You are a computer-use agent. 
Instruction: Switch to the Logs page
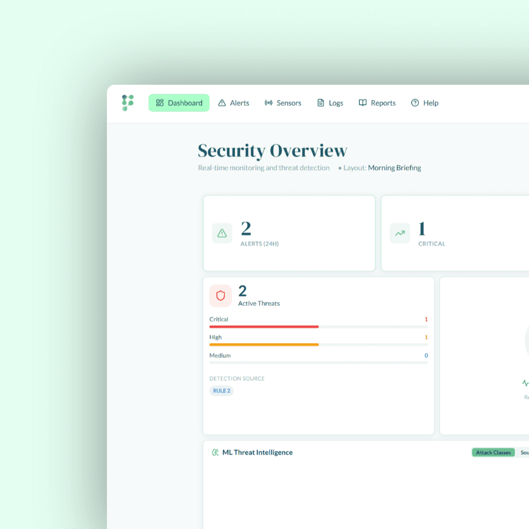330,103
